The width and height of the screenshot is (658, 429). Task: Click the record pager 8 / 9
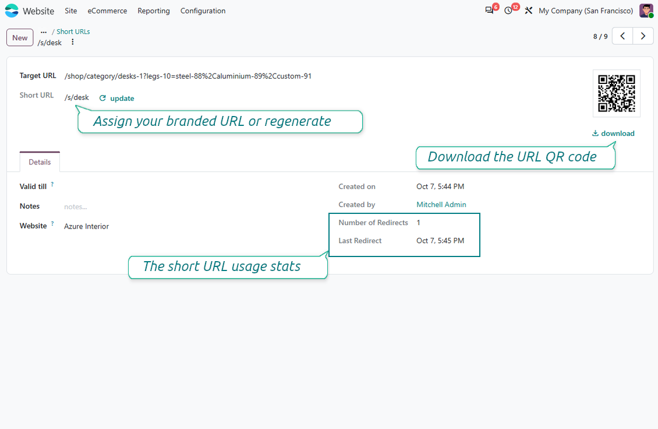point(600,37)
